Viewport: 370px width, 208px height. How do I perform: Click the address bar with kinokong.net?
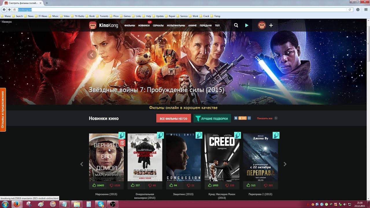[182, 10]
